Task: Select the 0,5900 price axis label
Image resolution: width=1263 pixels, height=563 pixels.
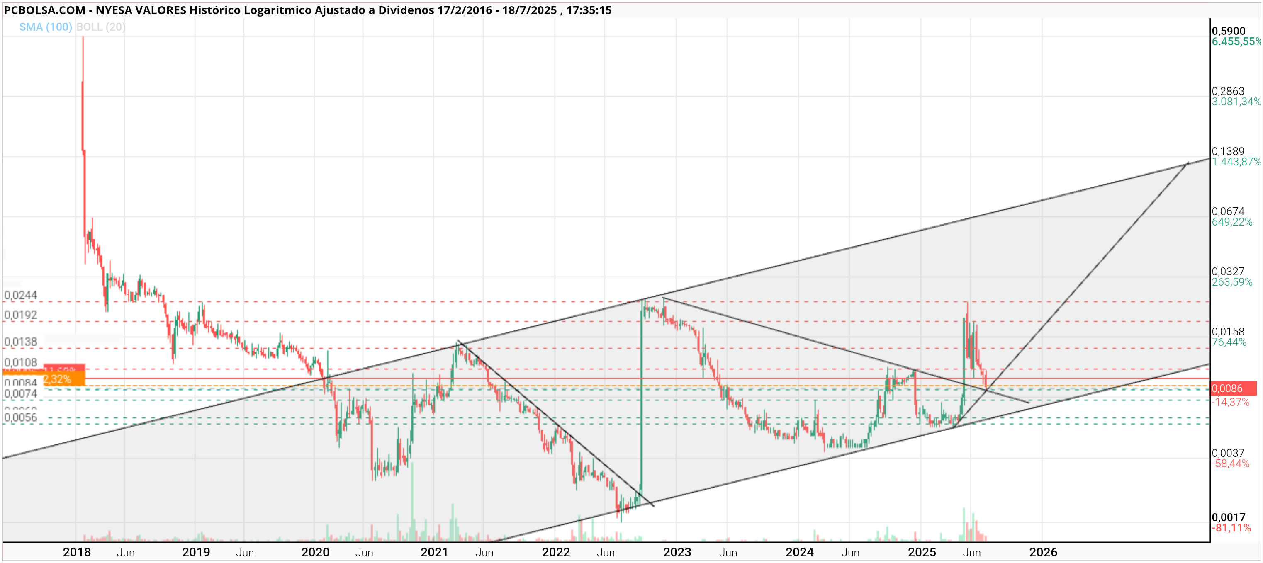Action: click(1228, 31)
